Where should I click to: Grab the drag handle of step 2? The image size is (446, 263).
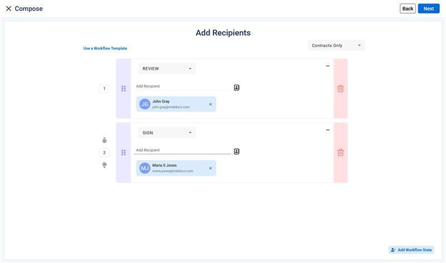(123, 153)
